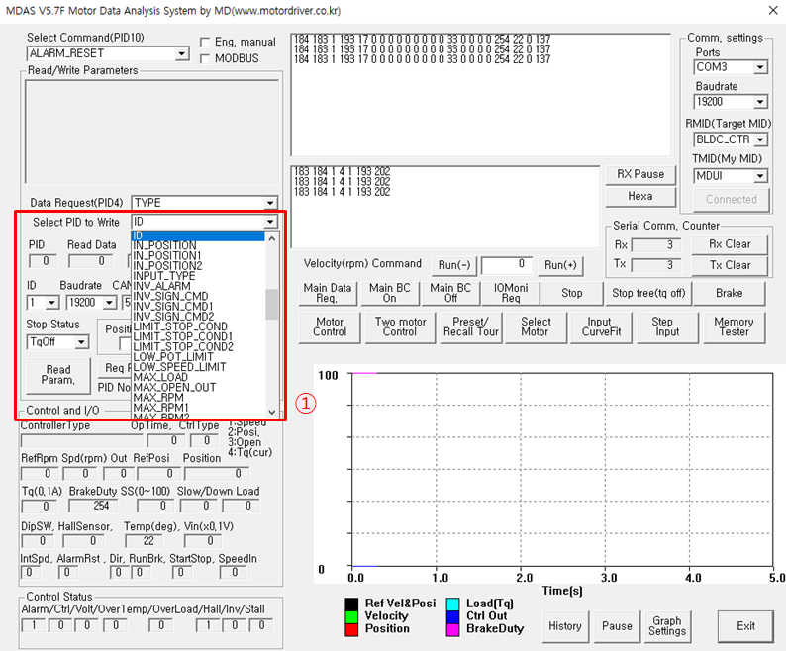Open the Stop Status TqOff dropdown
Image resolution: width=786 pixels, height=651 pixels.
81,342
